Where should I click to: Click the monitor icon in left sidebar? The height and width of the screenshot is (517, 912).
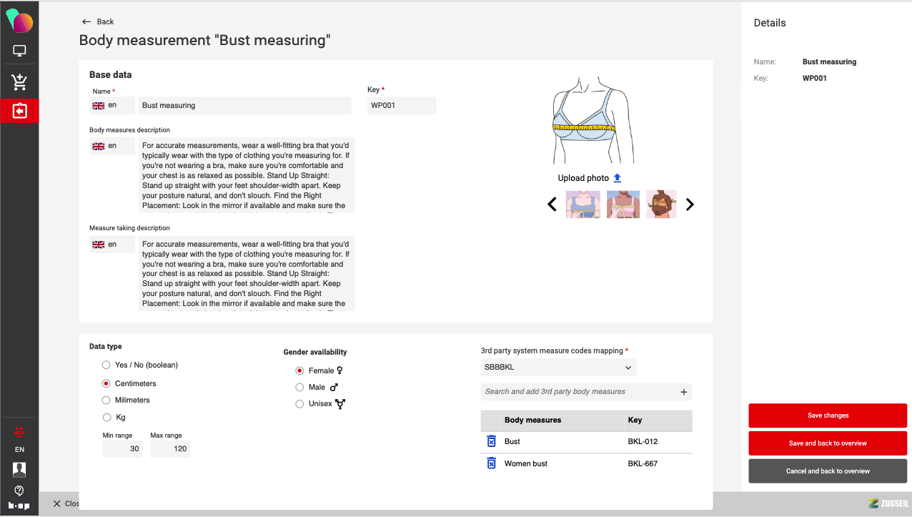19,51
